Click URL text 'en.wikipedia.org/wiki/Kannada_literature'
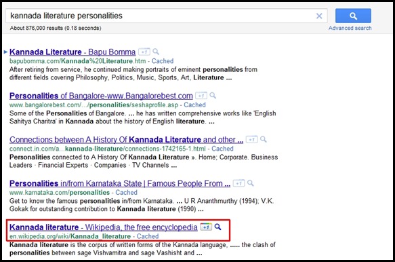 (x=70, y=236)
